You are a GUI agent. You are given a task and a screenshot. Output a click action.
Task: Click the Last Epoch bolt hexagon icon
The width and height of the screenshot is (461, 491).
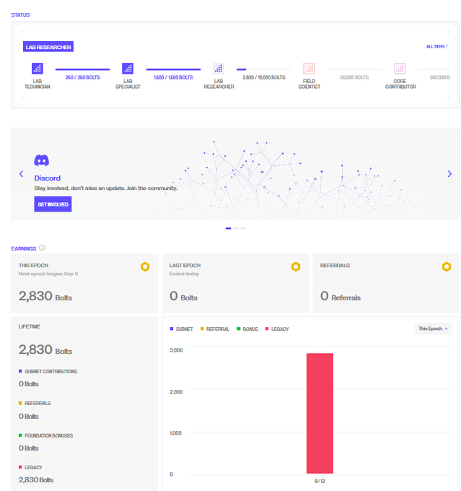pyautogui.click(x=296, y=266)
